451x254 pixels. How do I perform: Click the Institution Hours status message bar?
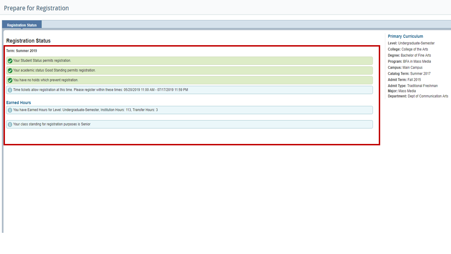coord(190,110)
